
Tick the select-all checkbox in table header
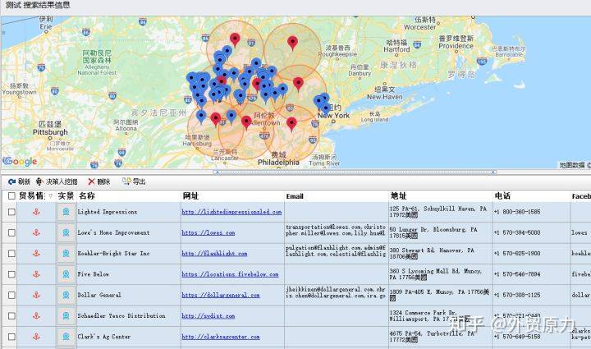(11, 196)
